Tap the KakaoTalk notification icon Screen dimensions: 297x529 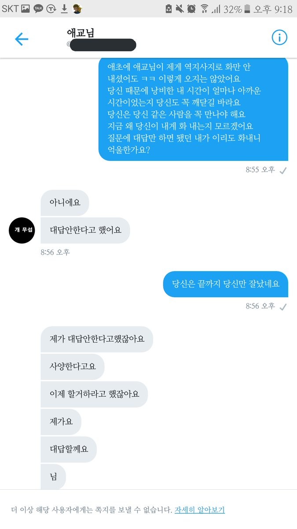pos(38,8)
